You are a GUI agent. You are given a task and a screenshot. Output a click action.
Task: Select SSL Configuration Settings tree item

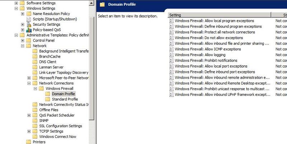[61, 126]
